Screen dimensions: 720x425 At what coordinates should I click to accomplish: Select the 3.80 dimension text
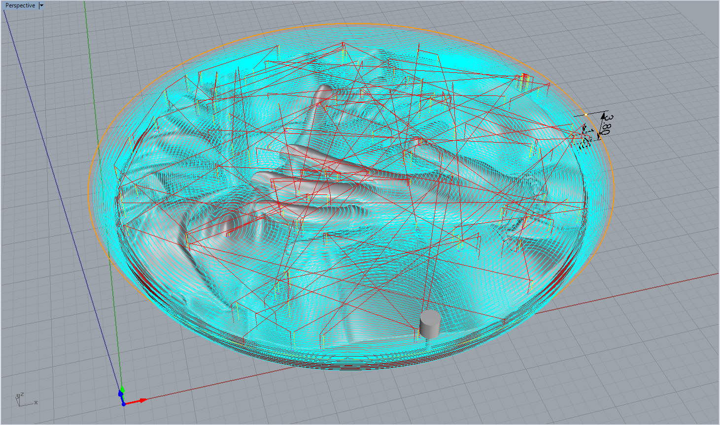[607, 124]
